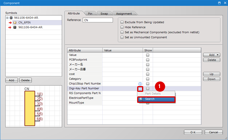The image size is (228, 140).
Task: Click pin 1(1) in the symbol preview
Action: click(x=40, y=94)
